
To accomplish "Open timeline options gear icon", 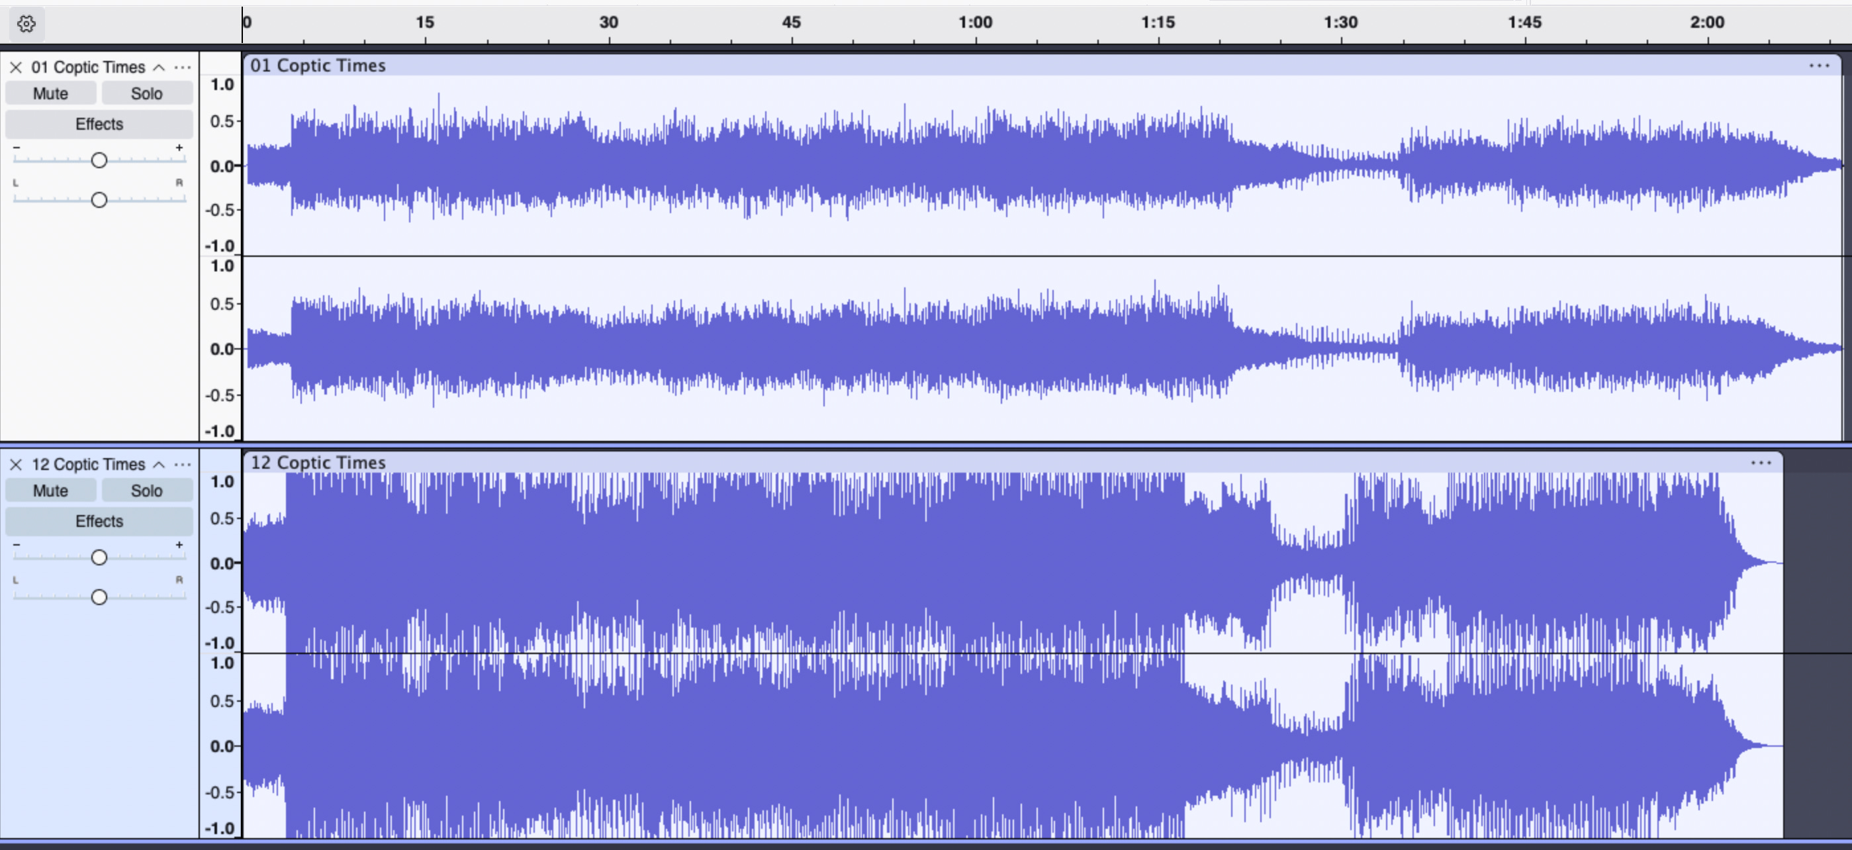I will pyautogui.click(x=26, y=24).
